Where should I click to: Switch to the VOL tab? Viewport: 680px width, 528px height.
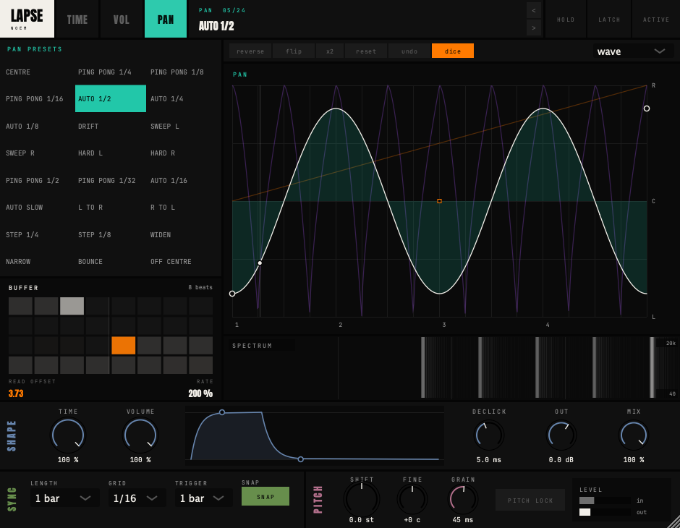pos(122,19)
